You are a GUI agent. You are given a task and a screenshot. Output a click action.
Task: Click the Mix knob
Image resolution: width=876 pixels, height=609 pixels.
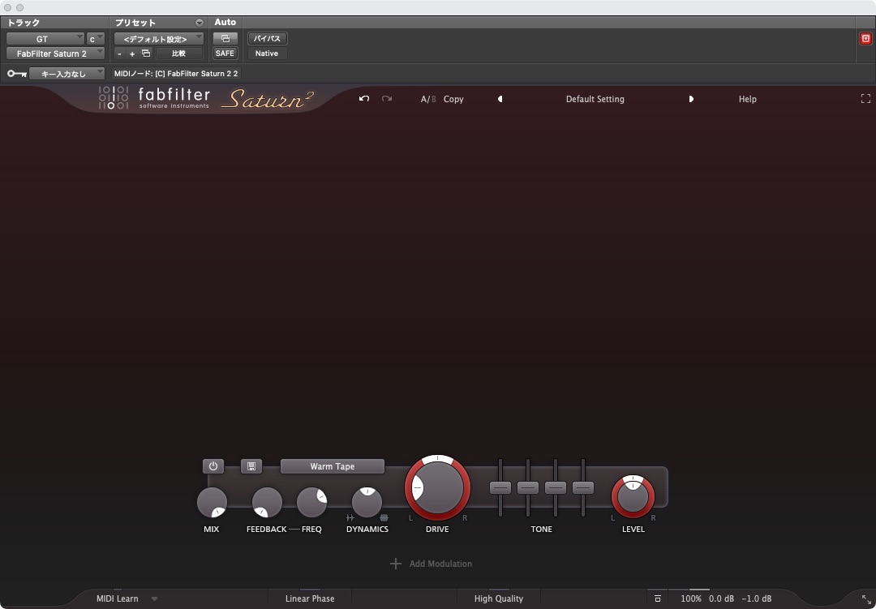212,502
